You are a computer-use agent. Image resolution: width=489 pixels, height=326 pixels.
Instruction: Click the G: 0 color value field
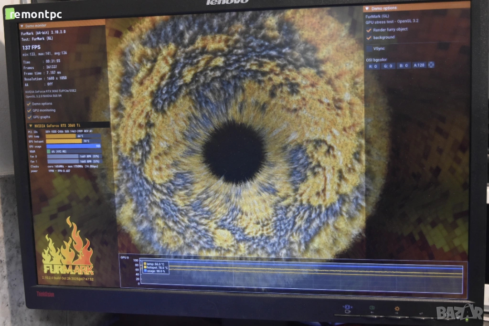388,66
